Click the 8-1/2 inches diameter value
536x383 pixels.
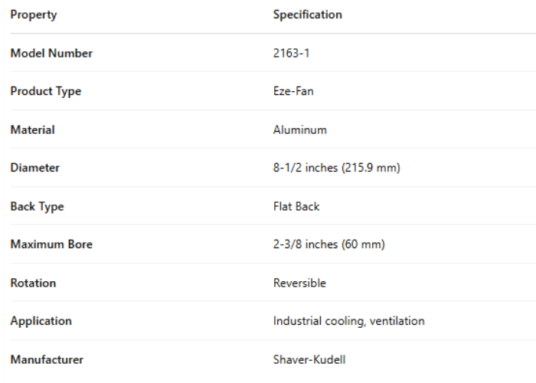pyautogui.click(x=337, y=168)
